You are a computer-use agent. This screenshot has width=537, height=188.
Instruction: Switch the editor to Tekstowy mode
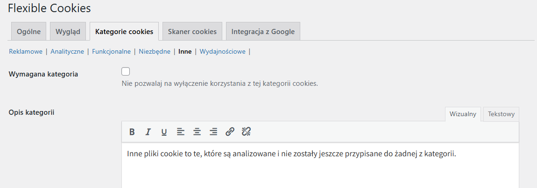tap(501, 114)
